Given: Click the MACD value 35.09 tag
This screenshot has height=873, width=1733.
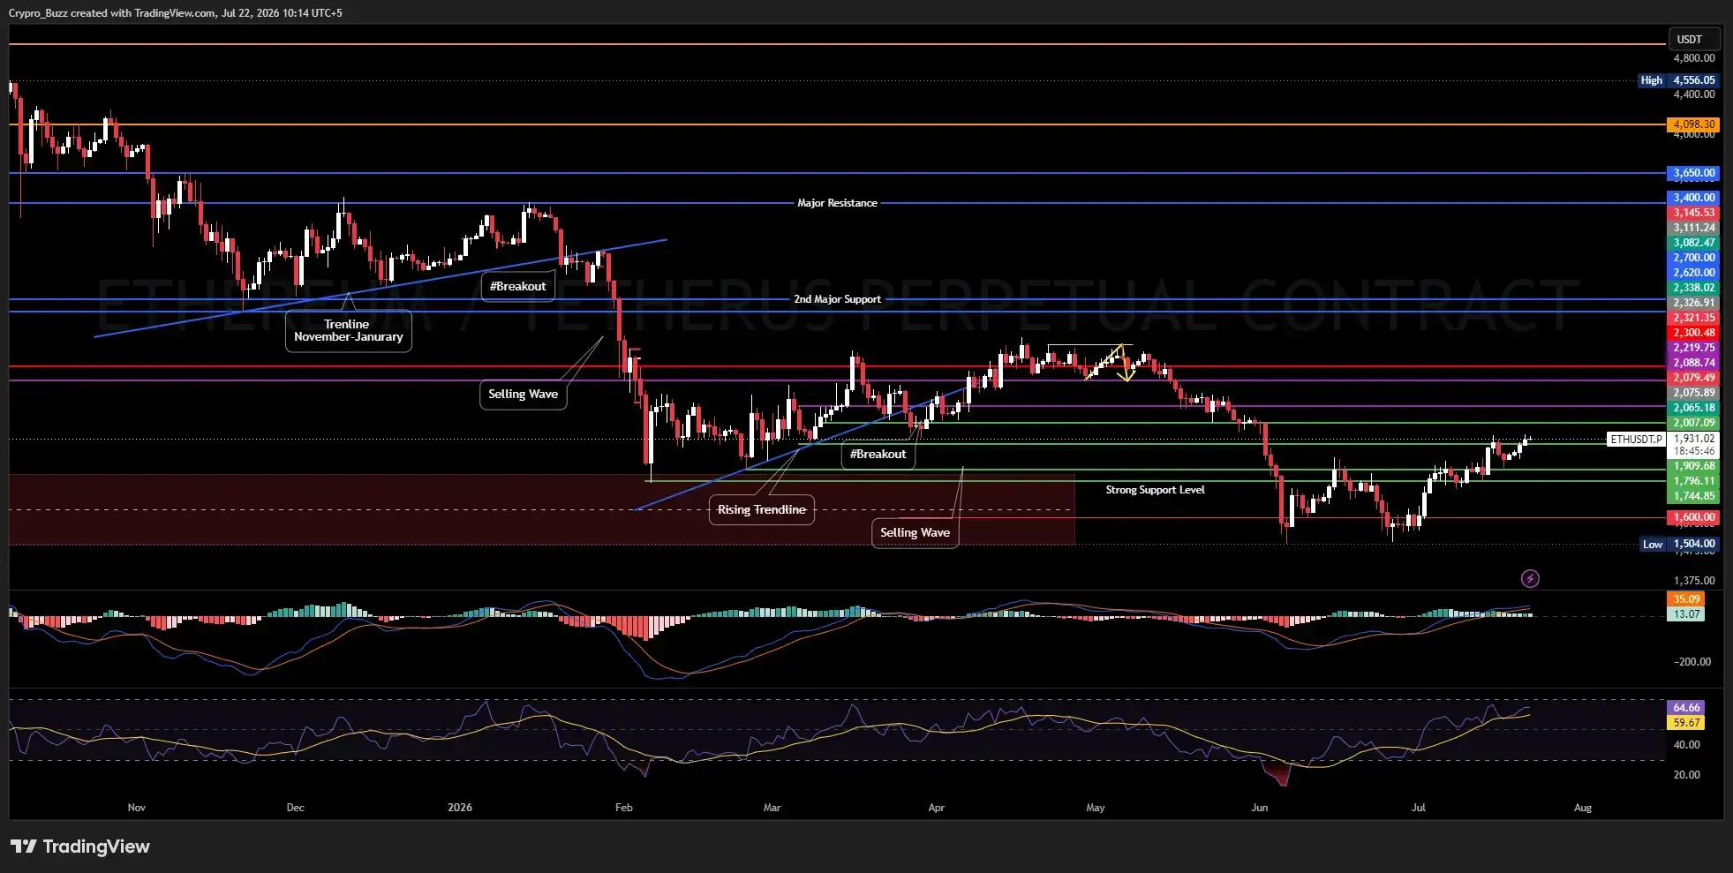Looking at the screenshot, I should pos(1685,599).
